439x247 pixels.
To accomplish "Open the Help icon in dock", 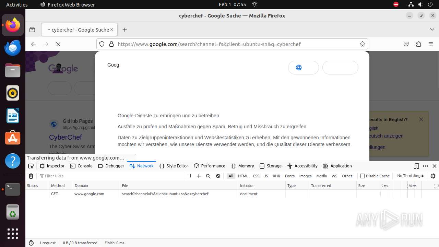I will point(13,161).
